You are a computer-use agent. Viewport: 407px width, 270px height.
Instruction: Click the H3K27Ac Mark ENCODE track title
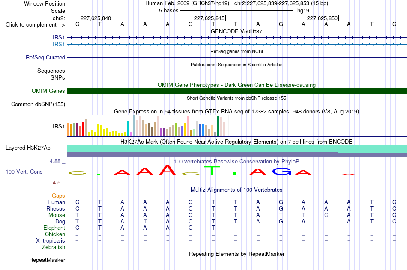pos(236,142)
